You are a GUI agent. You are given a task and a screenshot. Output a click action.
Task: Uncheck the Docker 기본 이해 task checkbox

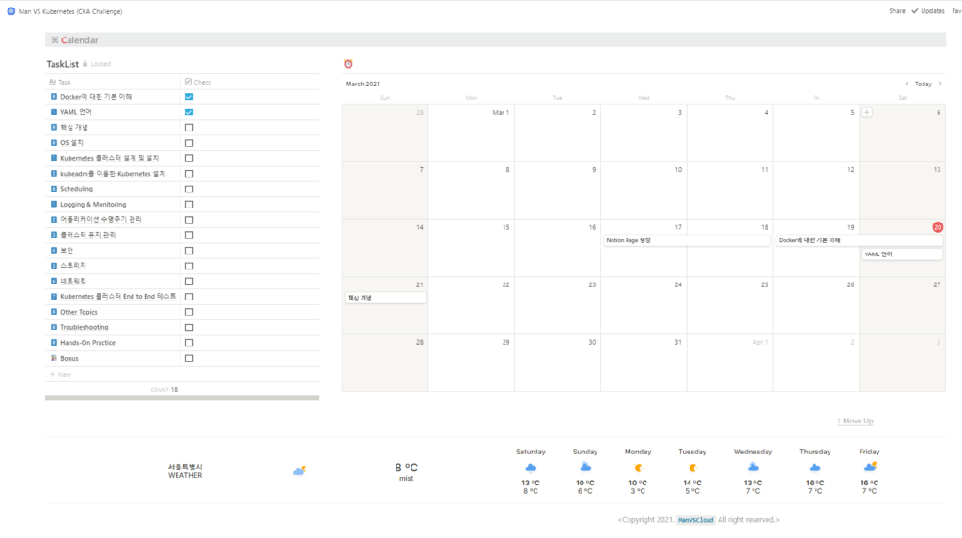click(189, 97)
